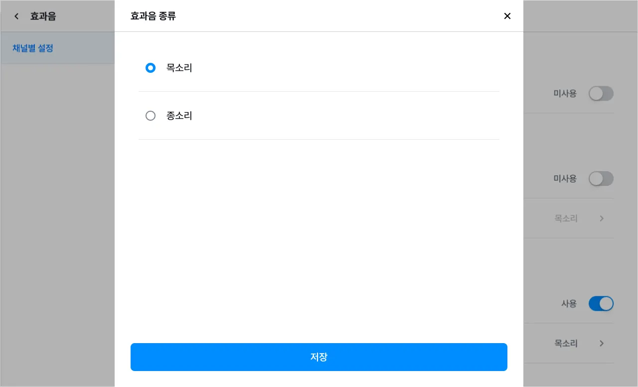Screen dimensions: 638x387
Task: Click the 종소리 label text
Action: (179, 116)
